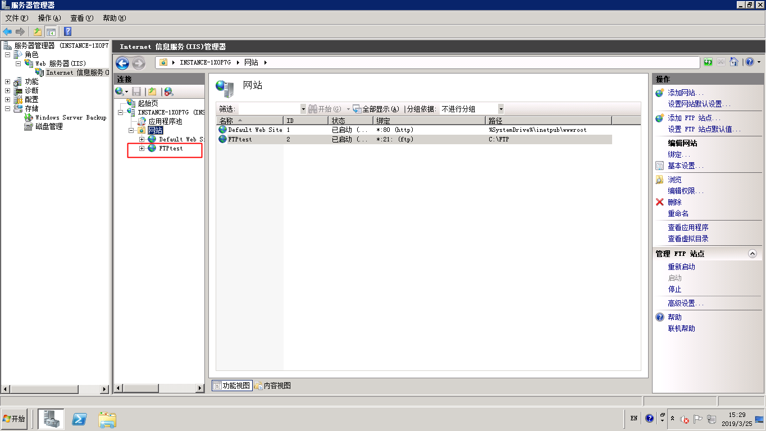The image size is (766, 431).
Task: Click 查看虚拟目录 link
Action: [688, 239]
